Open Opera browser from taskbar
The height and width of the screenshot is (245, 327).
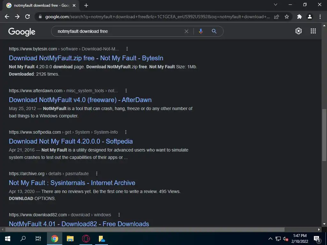coord(86,239)
